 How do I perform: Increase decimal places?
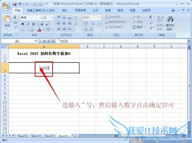[x=85, y=30]
